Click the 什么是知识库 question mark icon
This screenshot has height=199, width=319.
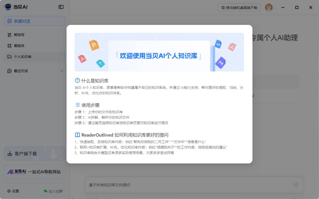(77, 80)
